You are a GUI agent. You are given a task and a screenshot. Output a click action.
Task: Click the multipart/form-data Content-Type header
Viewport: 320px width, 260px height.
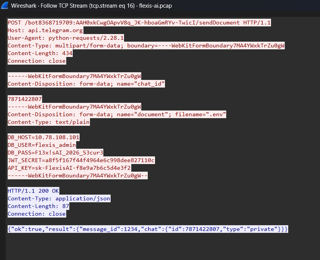coord(146,45)
